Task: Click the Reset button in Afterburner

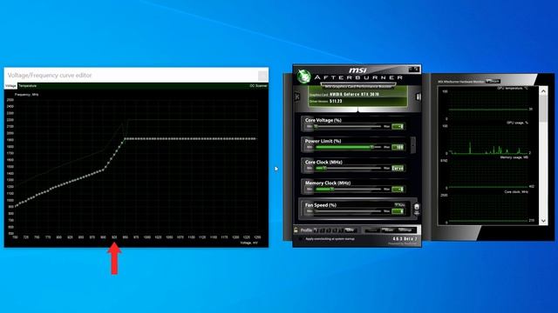Action: tap(388, 230)
